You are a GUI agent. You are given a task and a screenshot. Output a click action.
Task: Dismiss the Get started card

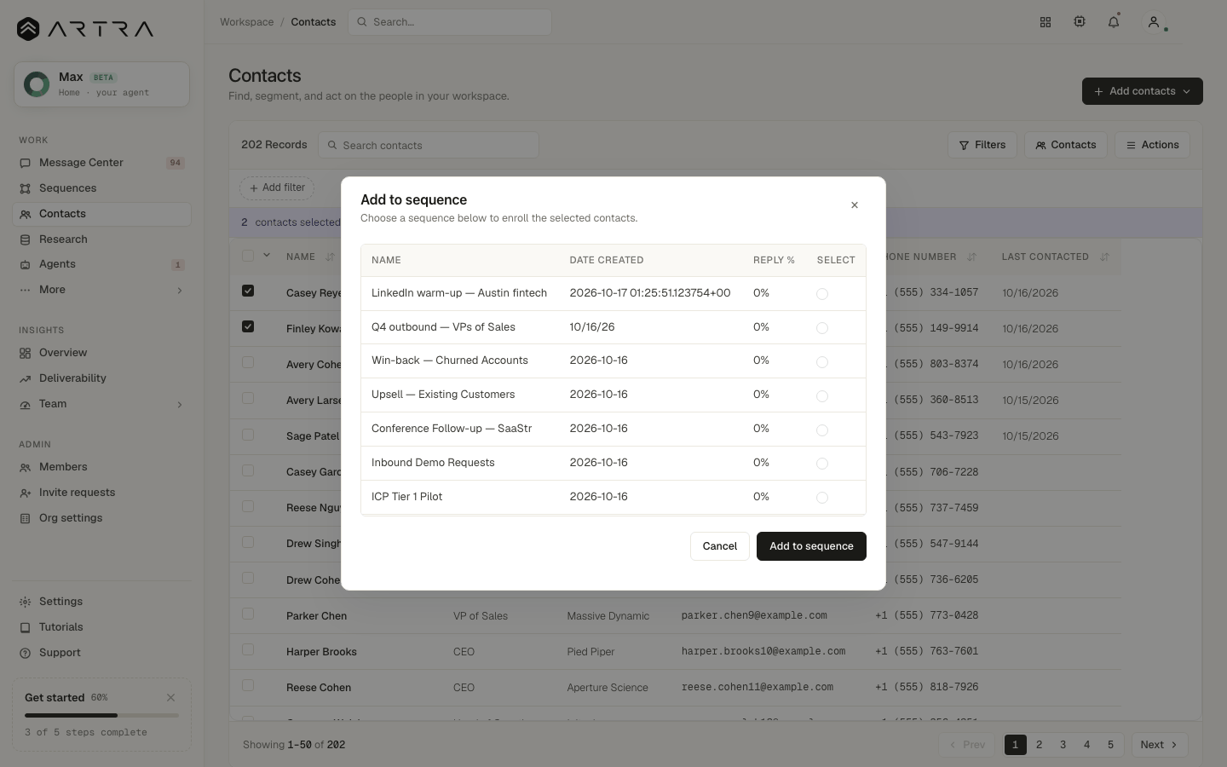coord(170,697)
